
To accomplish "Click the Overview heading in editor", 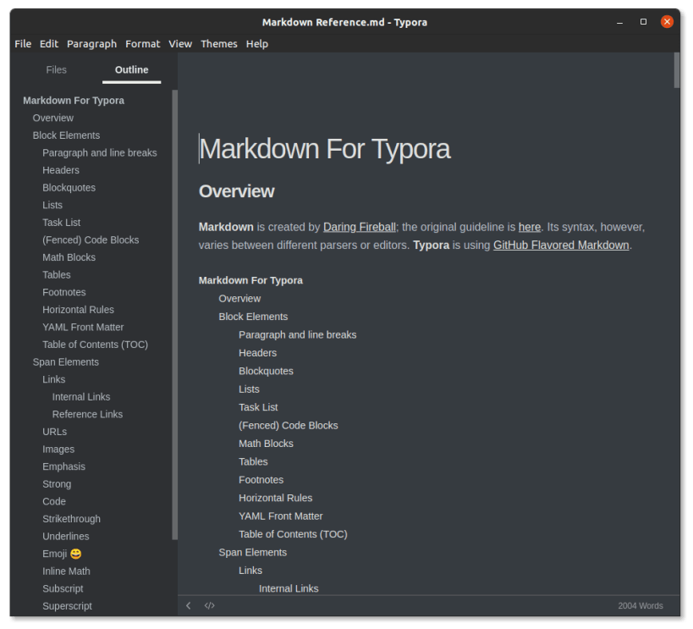I will (x=236, y=191).
